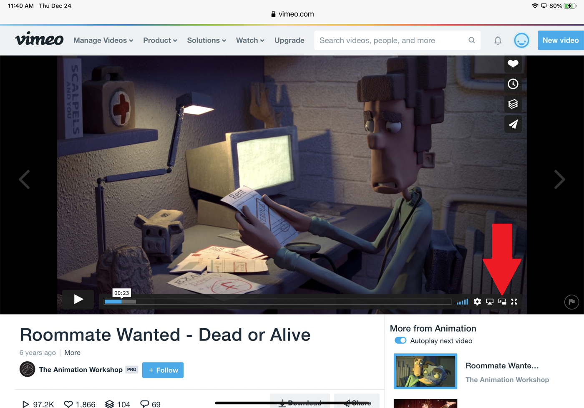Show More video description

coord(73,353)
